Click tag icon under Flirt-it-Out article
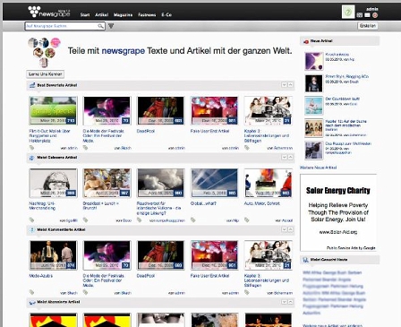401x327 pixels. coord(31,148)
